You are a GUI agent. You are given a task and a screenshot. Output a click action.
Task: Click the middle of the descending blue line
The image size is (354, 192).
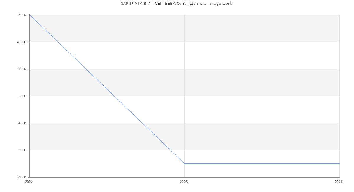tap(107, 89)
